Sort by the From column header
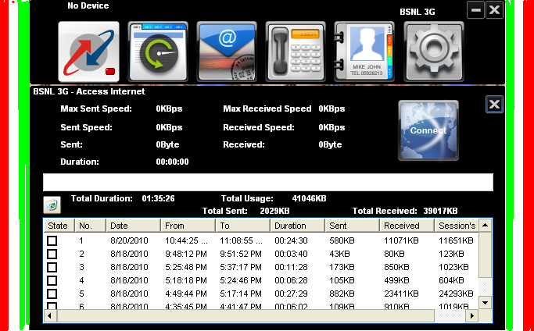The width and height of the screenshot is (534, 331). (188, 226)
